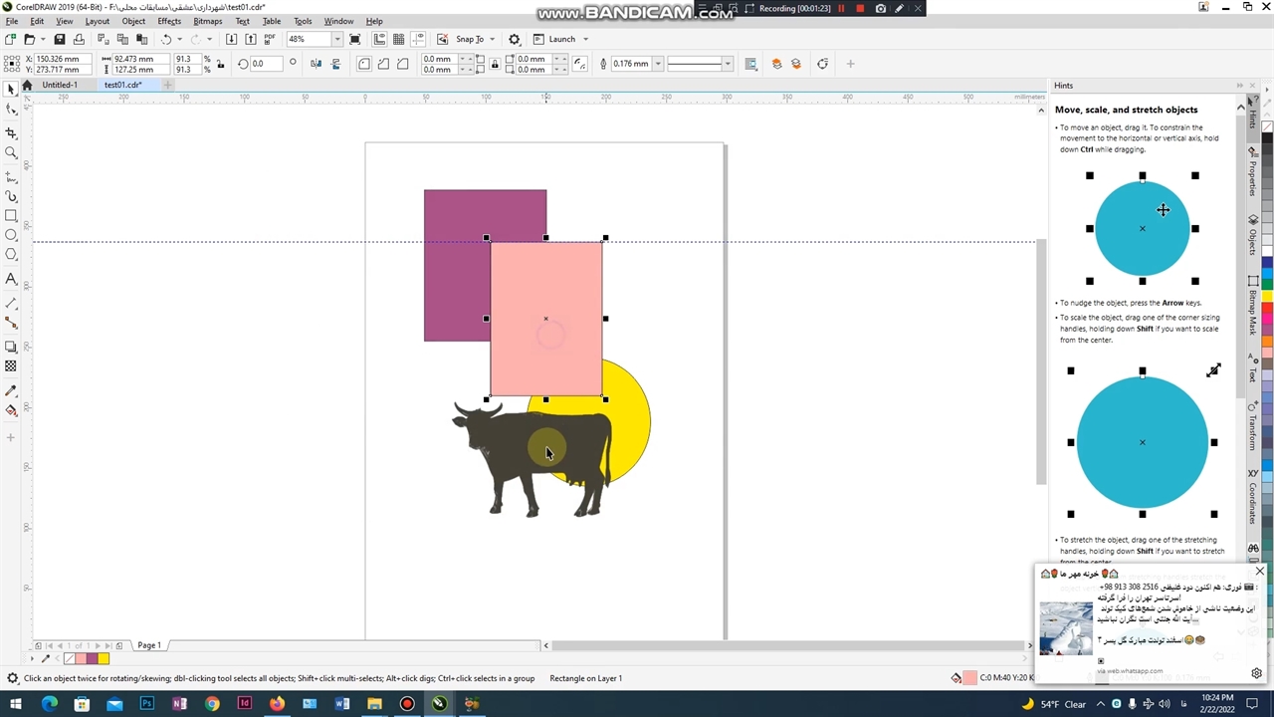1274x717 pixels.
Task: Open the Effects menu
Action: [169, 21]
